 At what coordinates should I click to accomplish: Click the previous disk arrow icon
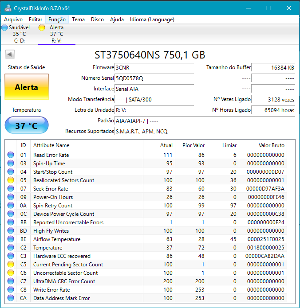pos(10,54)
